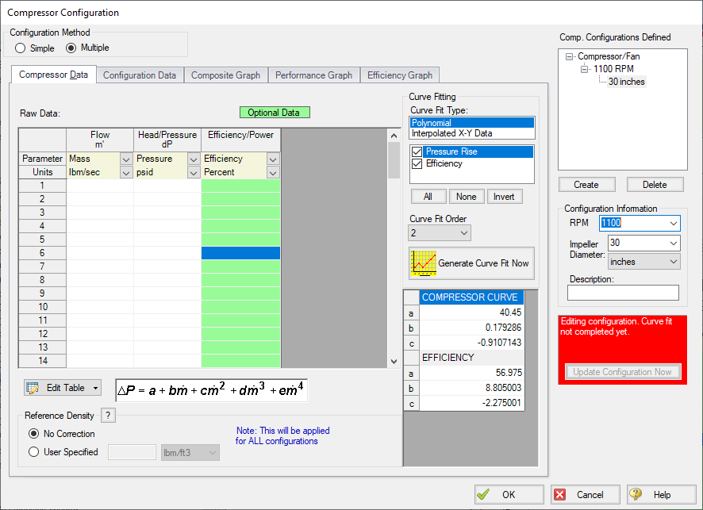This screenshot has width=703, height=510.
Task: Click the Generate Curve Fit Now graph icon
Action: coord(423,263)
